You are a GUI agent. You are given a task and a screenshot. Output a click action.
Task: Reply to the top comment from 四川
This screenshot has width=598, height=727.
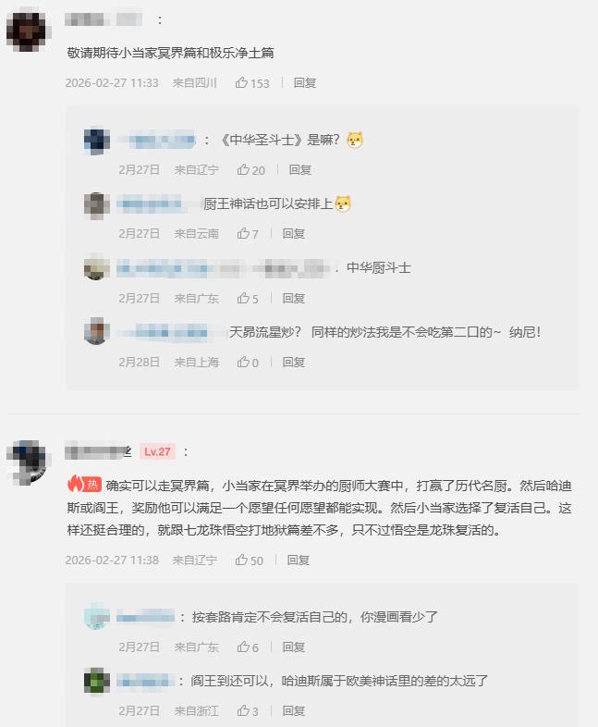click(x=305, y=83)
